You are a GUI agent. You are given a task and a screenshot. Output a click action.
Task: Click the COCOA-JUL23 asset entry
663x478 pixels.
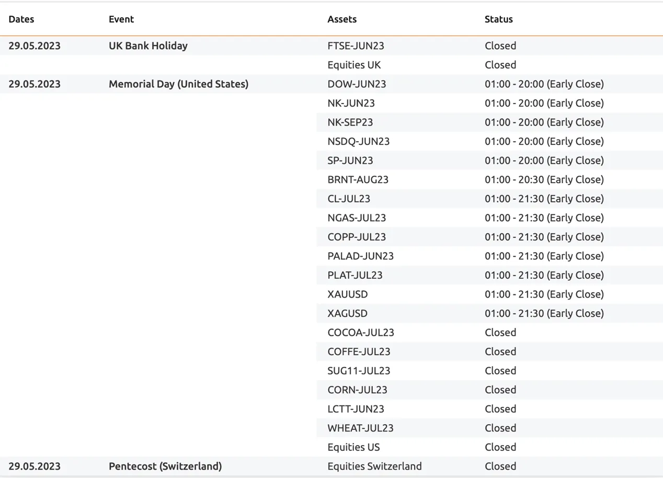coord(361,332)
